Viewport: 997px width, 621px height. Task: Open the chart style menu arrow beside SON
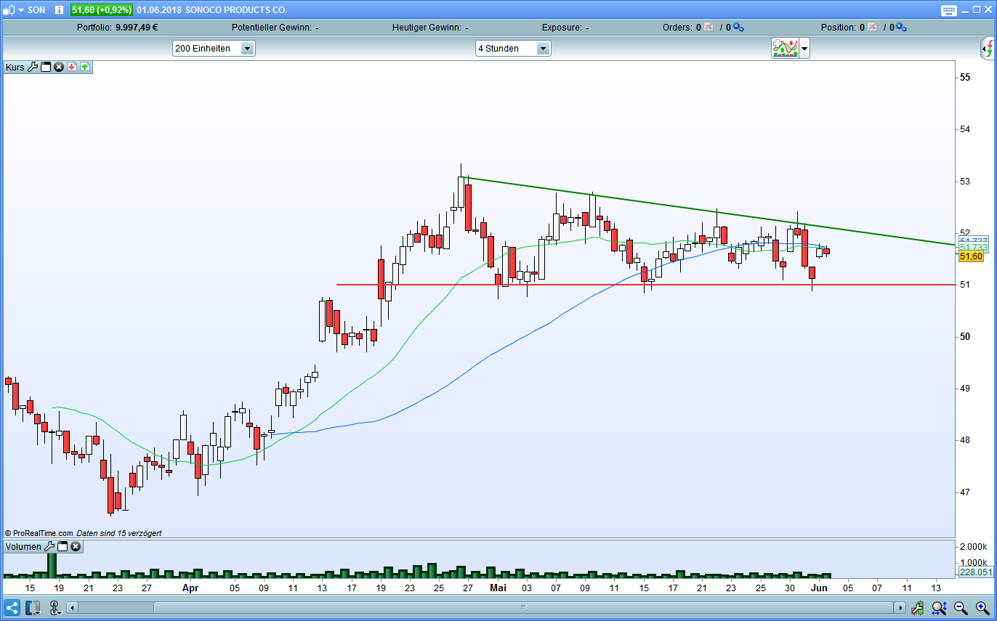coord(20,10)
